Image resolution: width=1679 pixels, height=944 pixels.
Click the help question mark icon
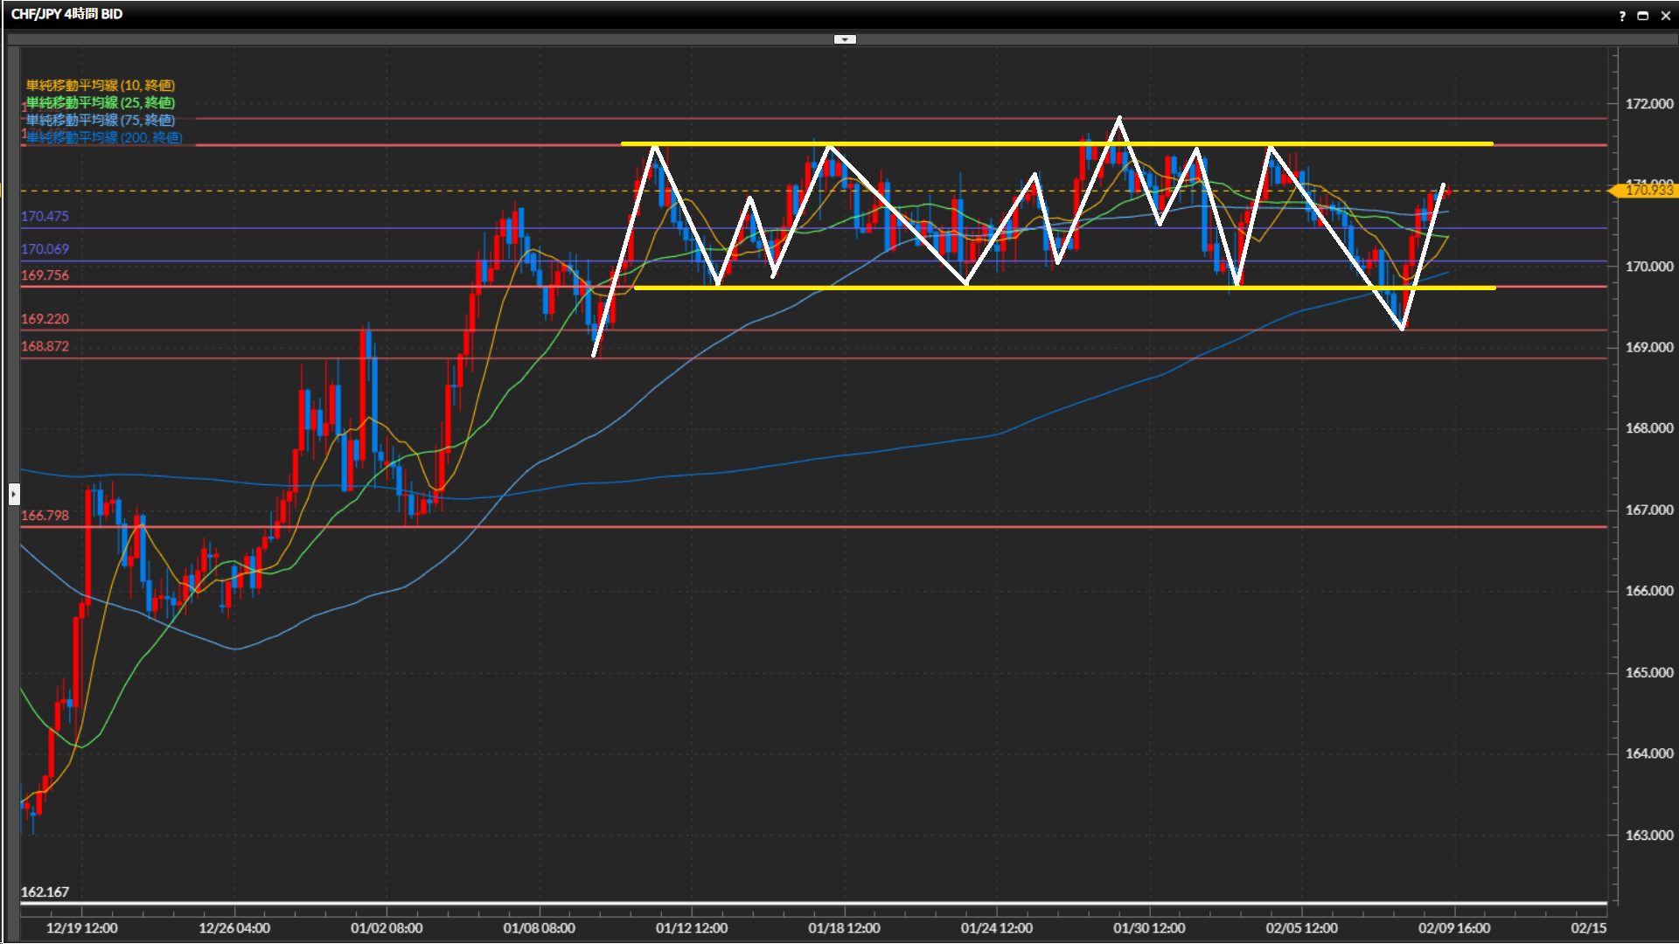[x=1622, y=16]
